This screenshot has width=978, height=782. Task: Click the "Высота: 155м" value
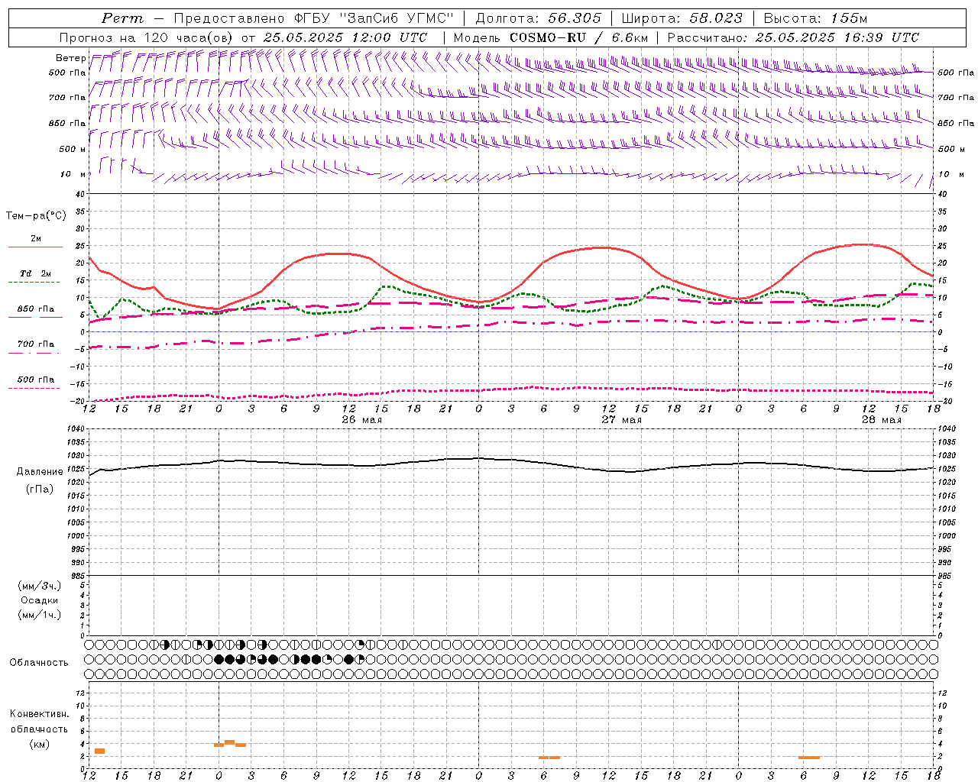tap(816, 18)
